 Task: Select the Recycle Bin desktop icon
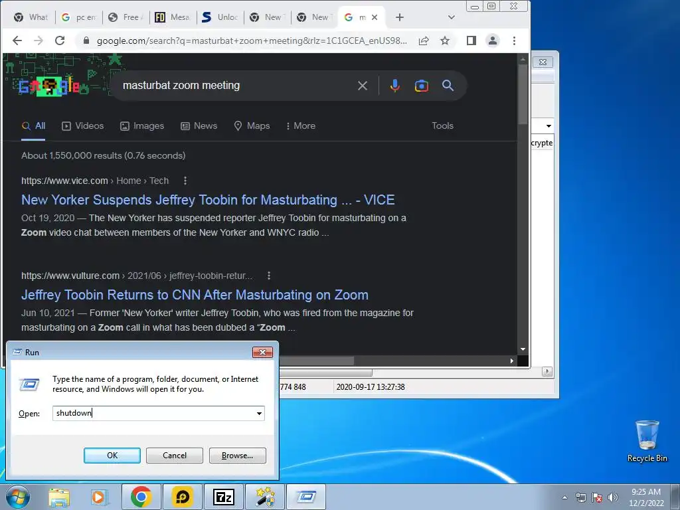click(x=647, y=441)
